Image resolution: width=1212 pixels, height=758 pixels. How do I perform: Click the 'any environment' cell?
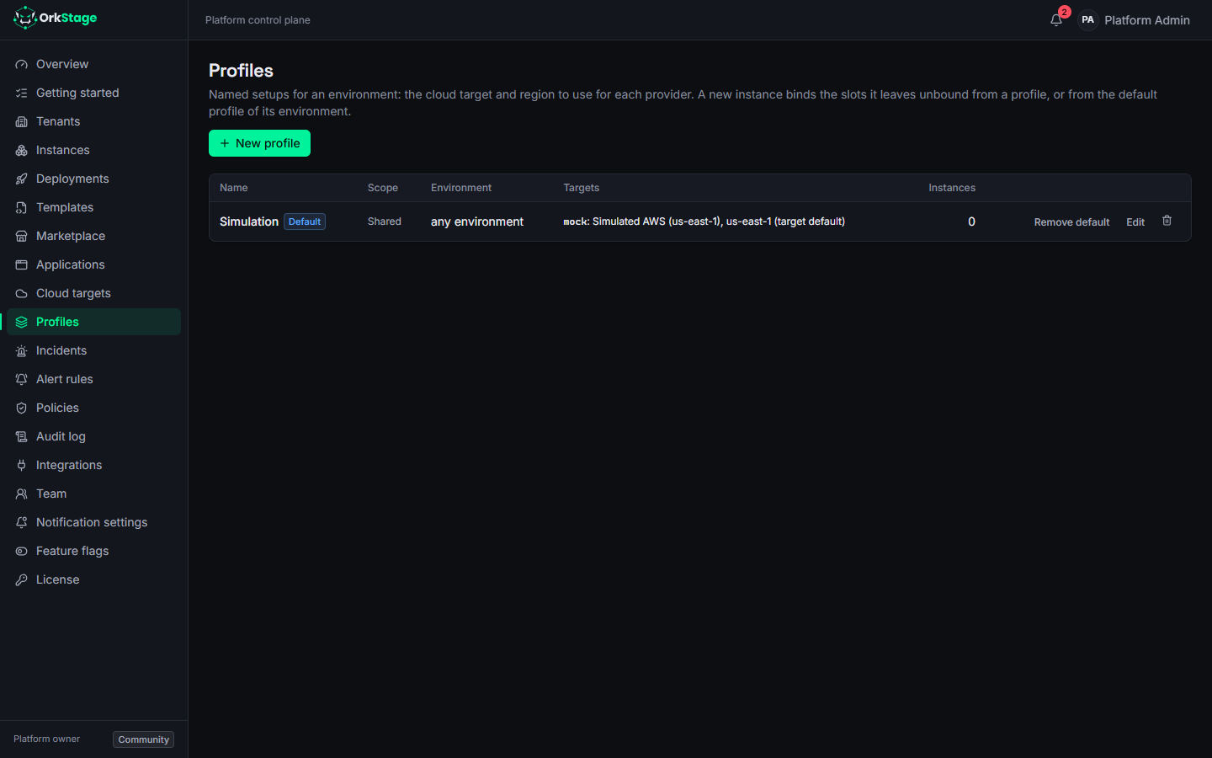[x=477, y=222]
